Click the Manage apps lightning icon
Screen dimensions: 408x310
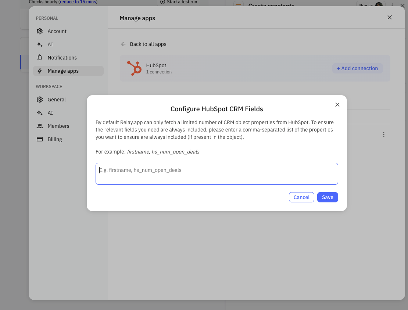[40, 71]
